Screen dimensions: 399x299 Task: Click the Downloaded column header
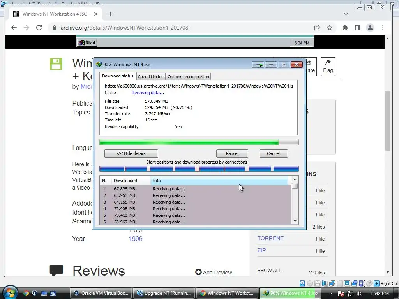click(x=131, y=181)
